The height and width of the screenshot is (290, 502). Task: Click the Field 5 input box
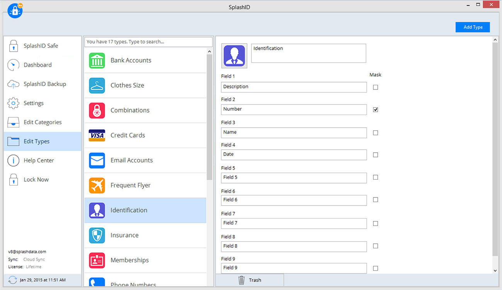click(294, 178)
